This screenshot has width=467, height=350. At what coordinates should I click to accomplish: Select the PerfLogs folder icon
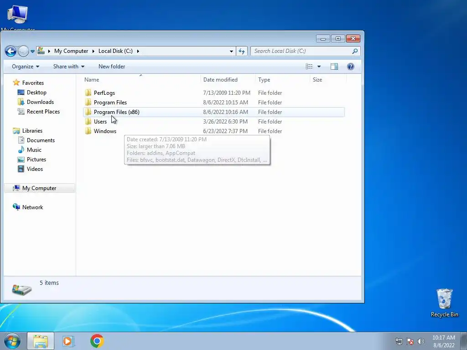tap(88, 93)
